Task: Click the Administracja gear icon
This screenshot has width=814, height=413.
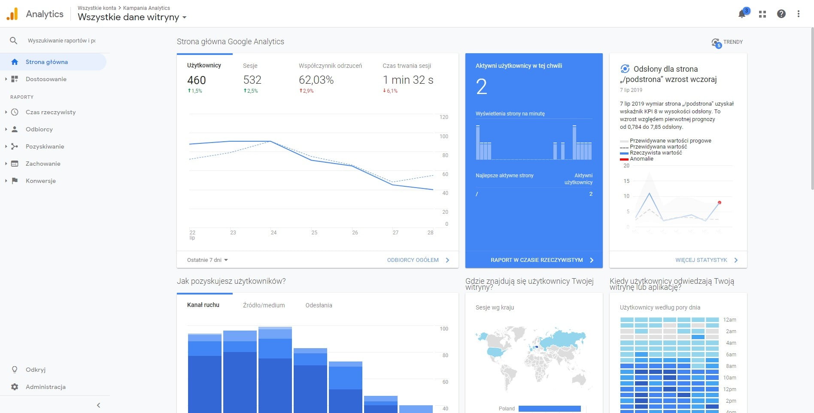Action: pos(15,387)
